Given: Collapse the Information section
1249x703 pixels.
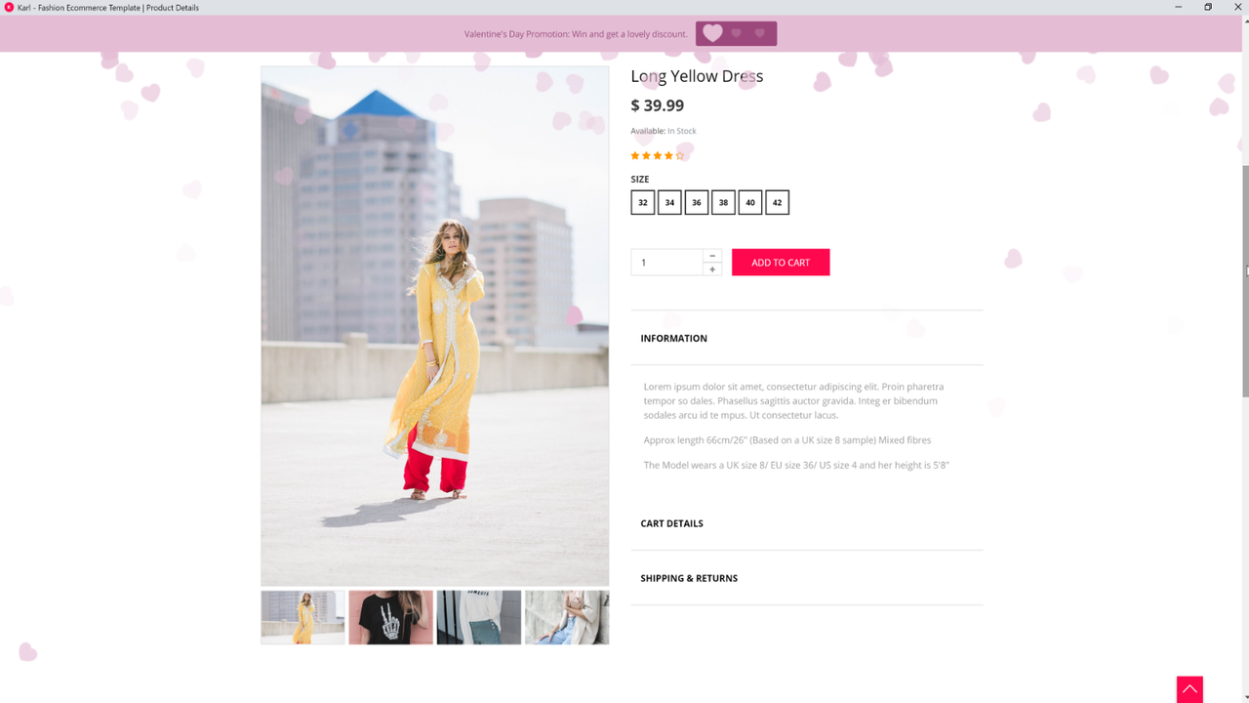Looking at the screenshot, I should 807,338.
